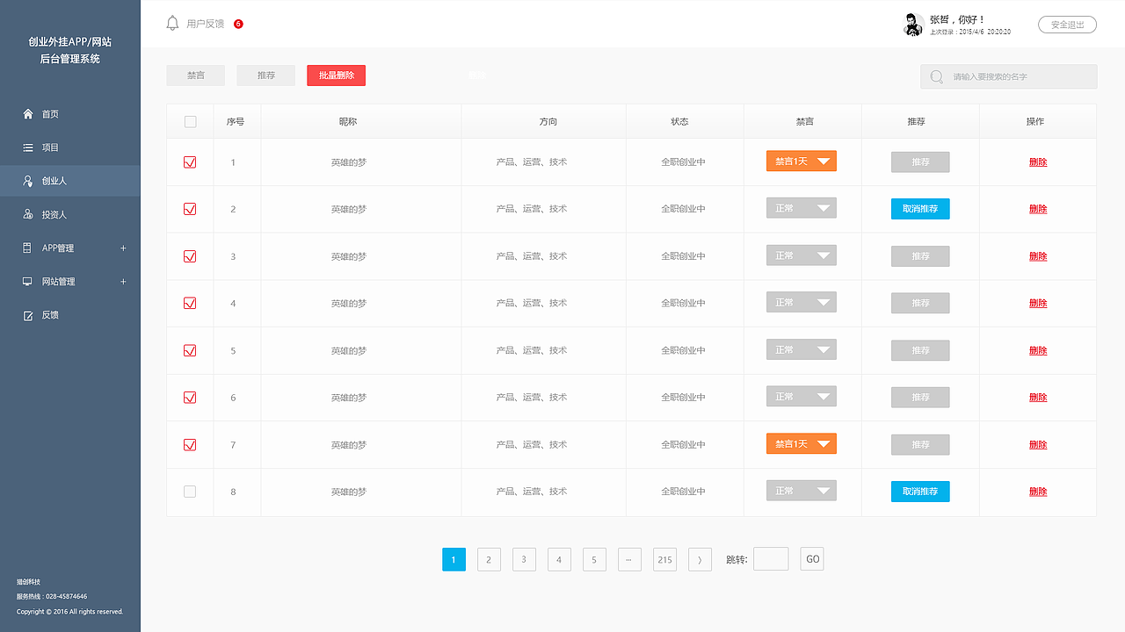Screen dimensions: 1125x632
Task: Click 取消推荐 in row 2
Action: click(x=920, y=209)
